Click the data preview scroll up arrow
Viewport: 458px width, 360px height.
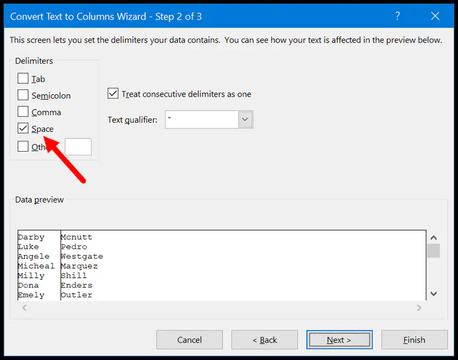(433, 238)
